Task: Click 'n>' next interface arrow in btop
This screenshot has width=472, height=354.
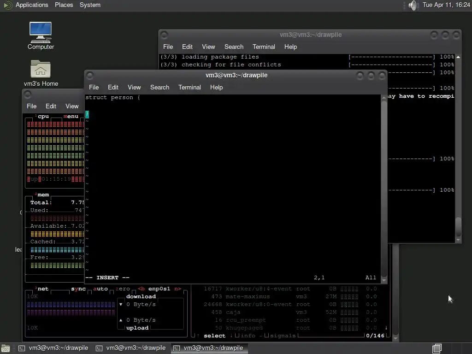Action: [177, 289]
